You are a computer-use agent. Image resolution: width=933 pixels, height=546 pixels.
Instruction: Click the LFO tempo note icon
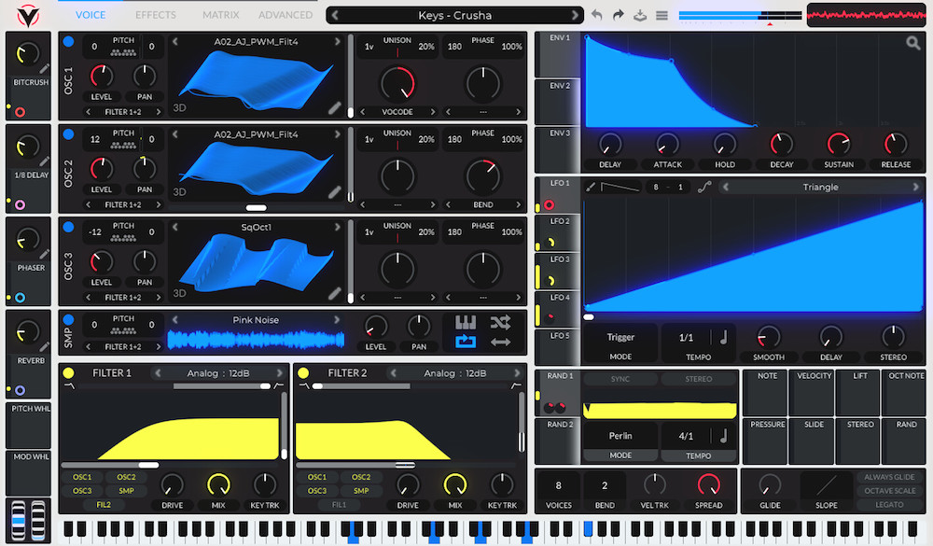pos(724,338)
